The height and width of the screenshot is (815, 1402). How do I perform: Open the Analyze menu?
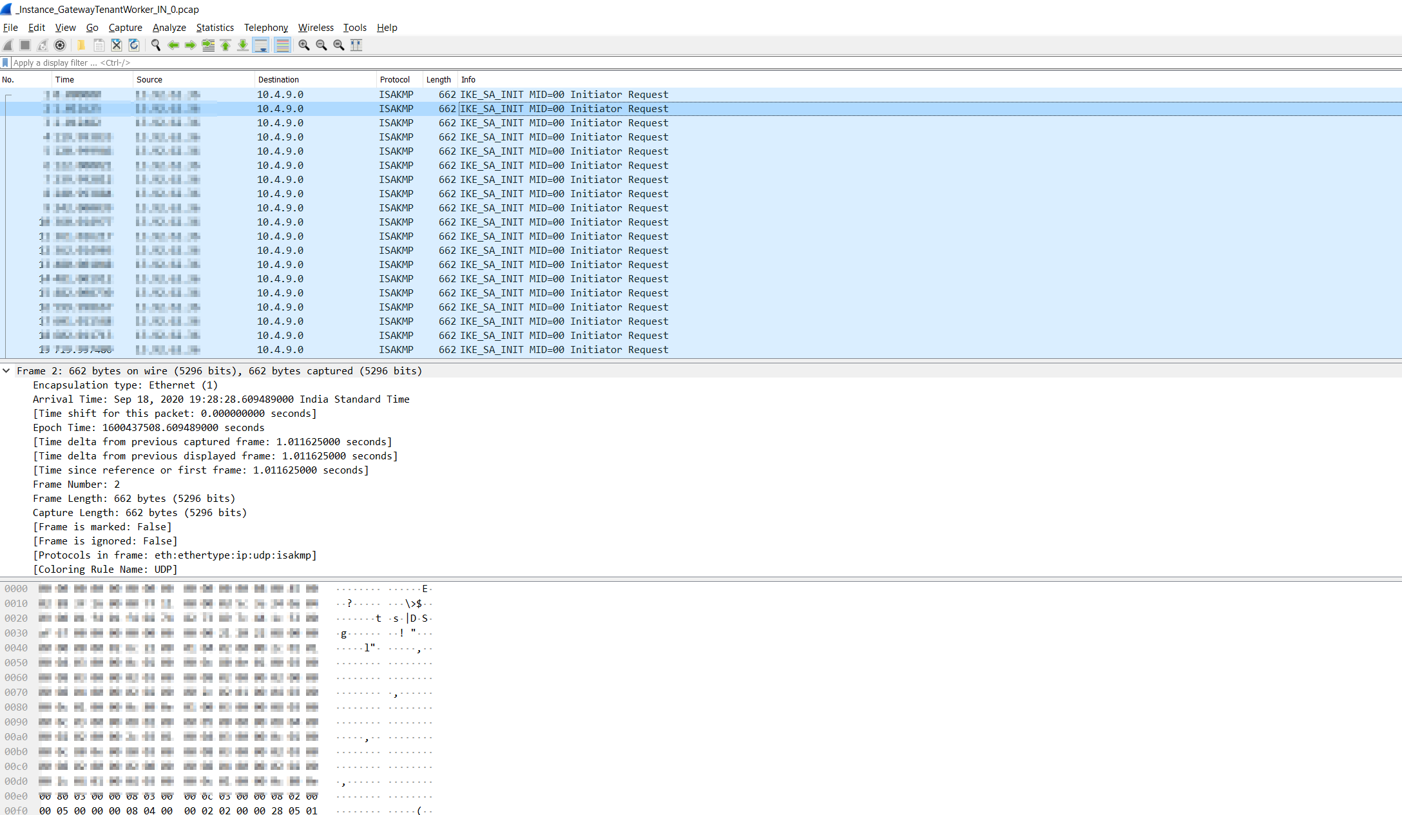click(x=169, y=28)
